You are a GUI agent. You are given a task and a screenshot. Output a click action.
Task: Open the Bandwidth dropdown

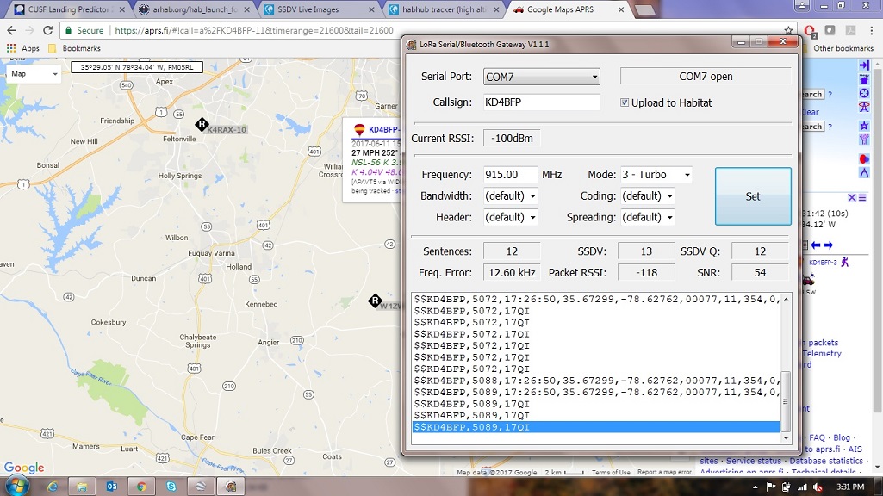pyautogui.click(x=510, y=196)
